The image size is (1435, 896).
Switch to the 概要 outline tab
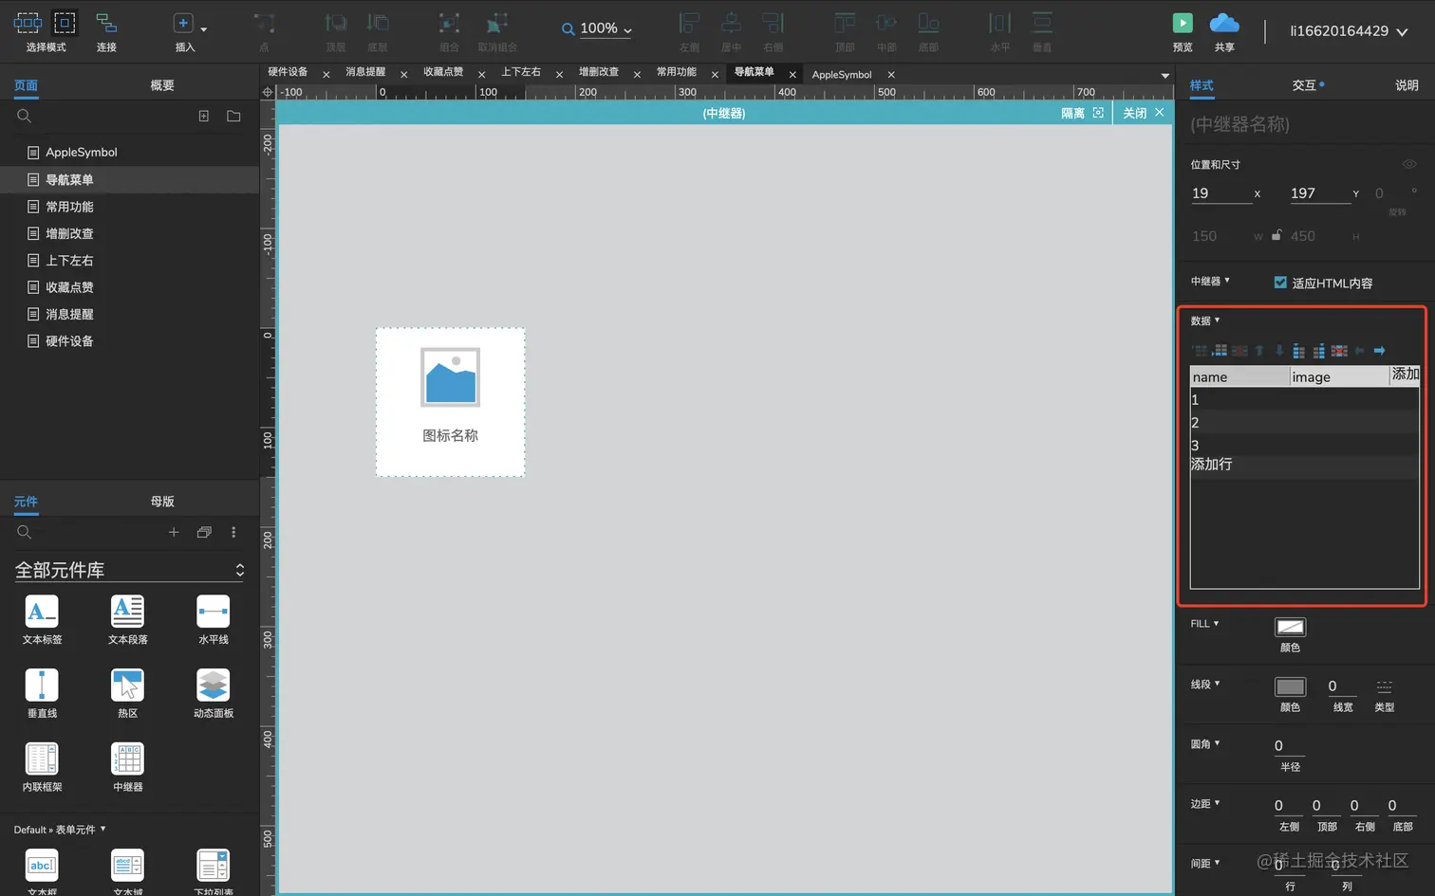point(162,85)
